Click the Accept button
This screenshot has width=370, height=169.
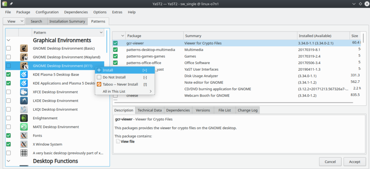(x=355, y=162)
